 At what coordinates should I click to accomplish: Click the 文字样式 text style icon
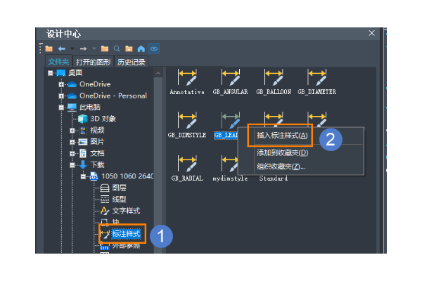coord(105,211)
